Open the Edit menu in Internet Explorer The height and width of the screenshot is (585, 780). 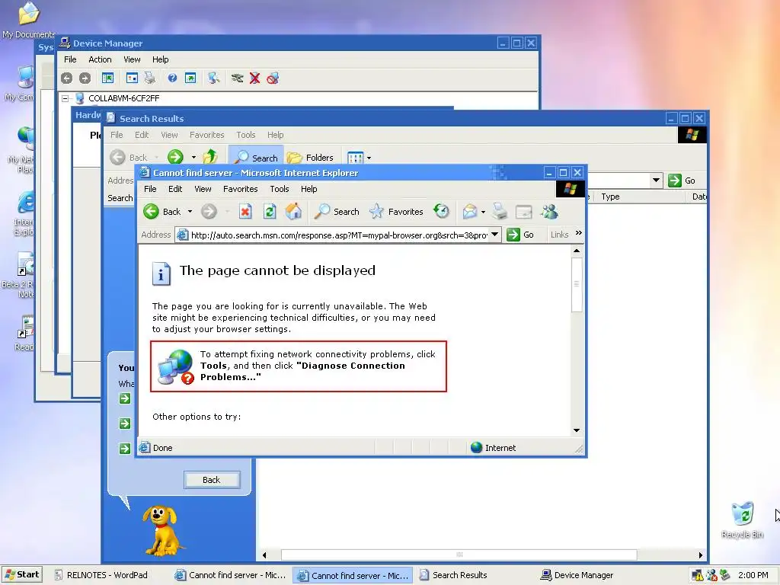click(x=175, y=189)
